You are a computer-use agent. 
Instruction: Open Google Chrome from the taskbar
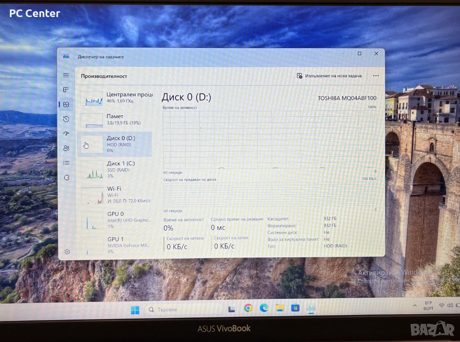pyautogui.click(x=248, y=308)
